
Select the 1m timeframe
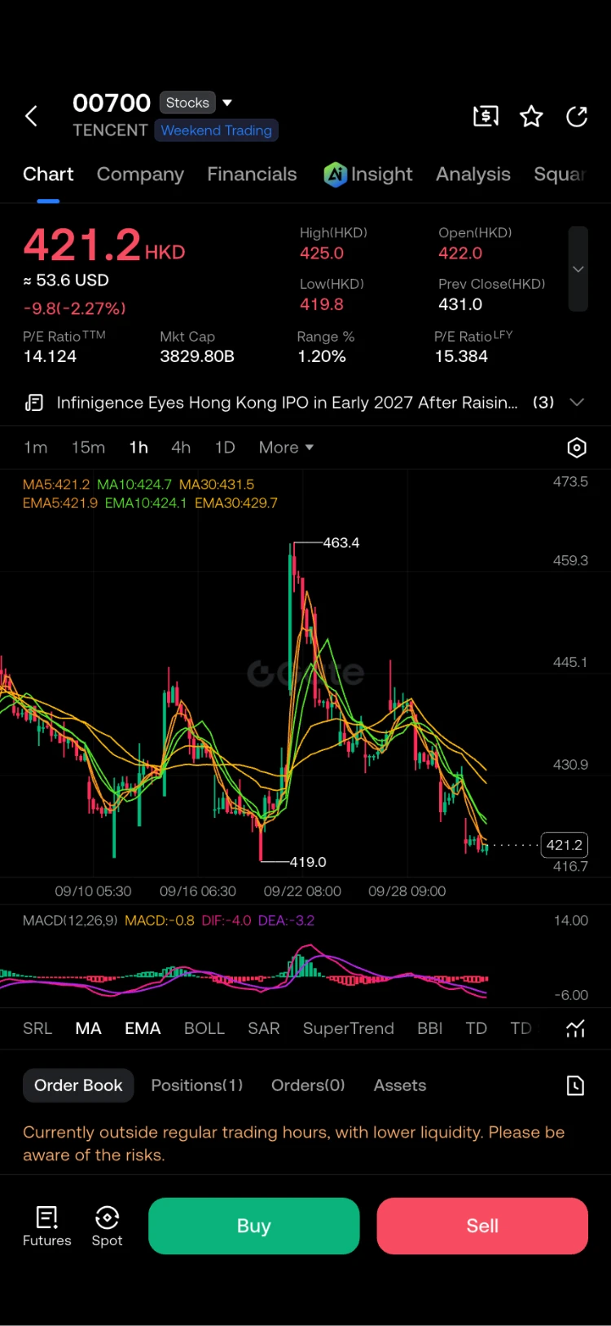click(36, 448)
